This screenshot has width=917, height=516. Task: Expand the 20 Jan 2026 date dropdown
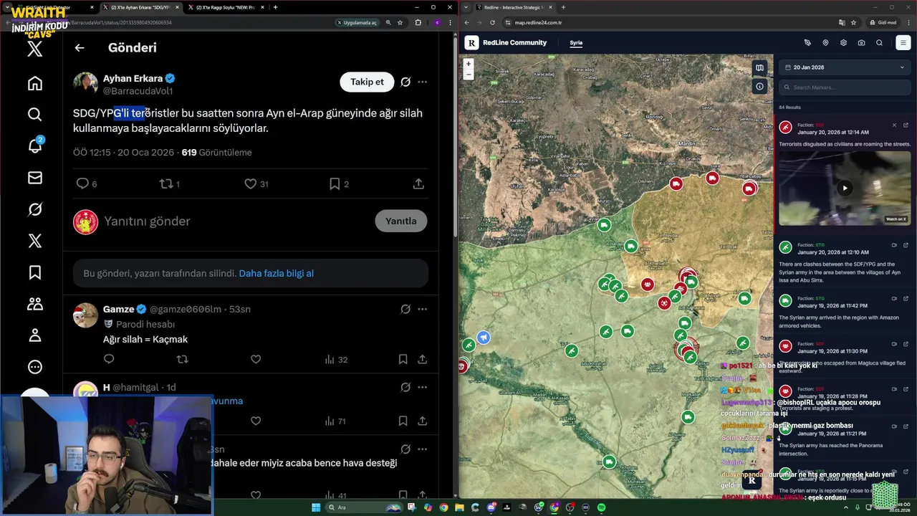[x=845, y=67]
